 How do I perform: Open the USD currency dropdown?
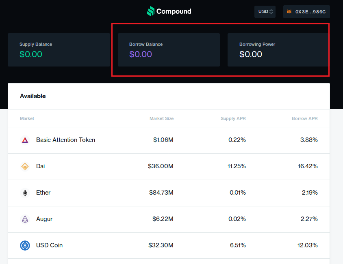tap(265, 12)
